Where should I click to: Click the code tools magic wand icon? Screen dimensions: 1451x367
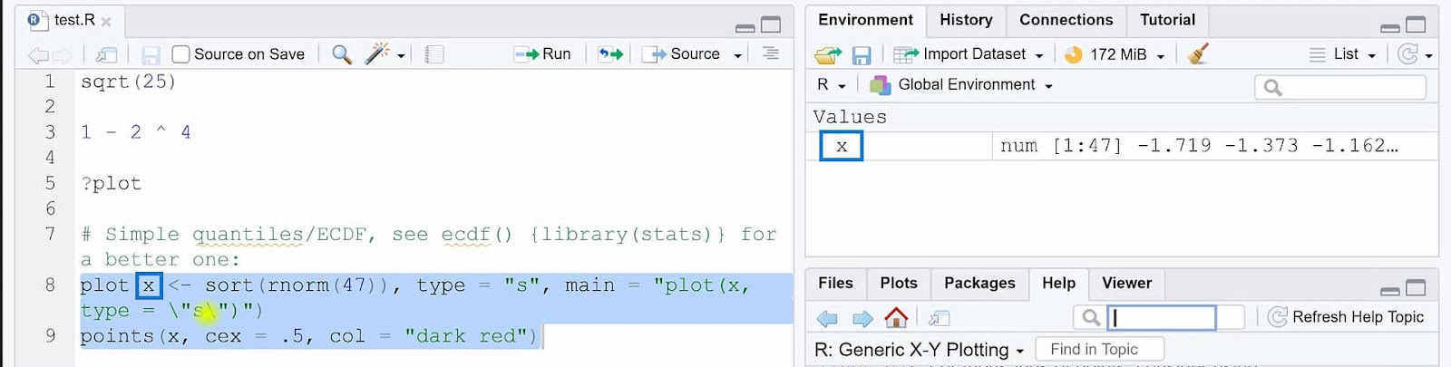tap(376, 54)
